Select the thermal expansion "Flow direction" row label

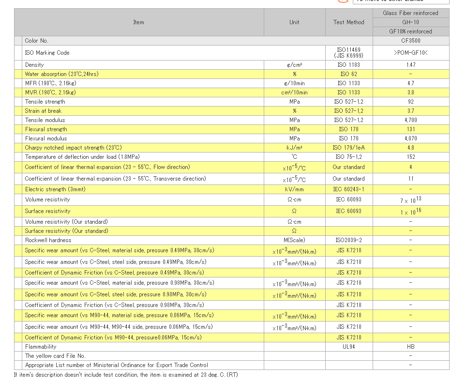click(107, 168)
